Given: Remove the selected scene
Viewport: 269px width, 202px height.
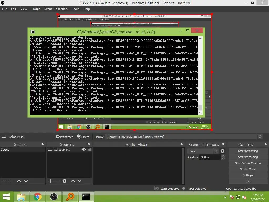Looking at the screenshot, I should pyautogui.click(x=11, y=181).
